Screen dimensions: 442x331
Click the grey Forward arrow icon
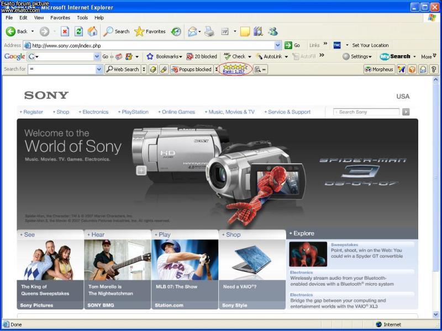[44, 31]
